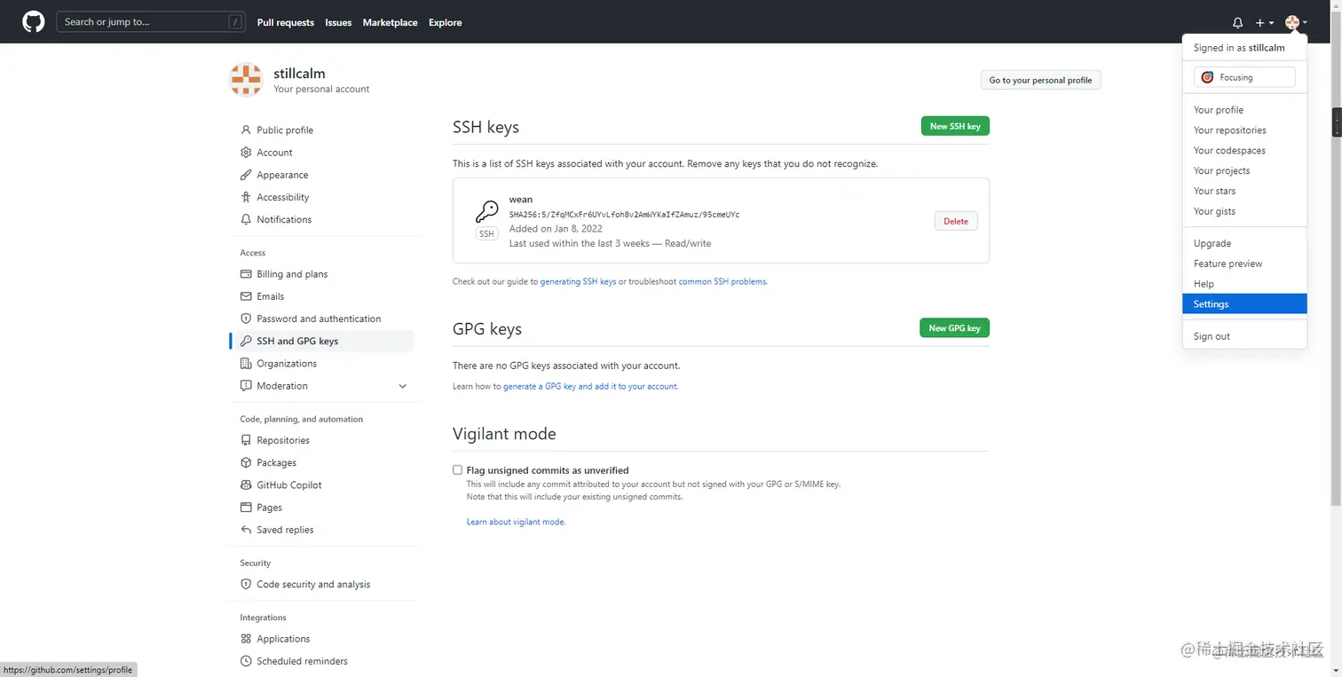Open the Marketplace navigation link
1342x677 pixels.
coord(390,22)
